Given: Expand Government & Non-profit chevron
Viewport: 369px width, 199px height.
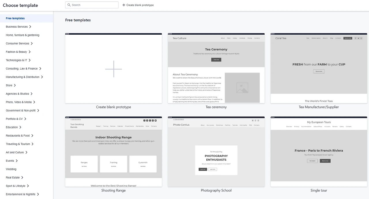Looking at the screenshot, I should [38, 110].
